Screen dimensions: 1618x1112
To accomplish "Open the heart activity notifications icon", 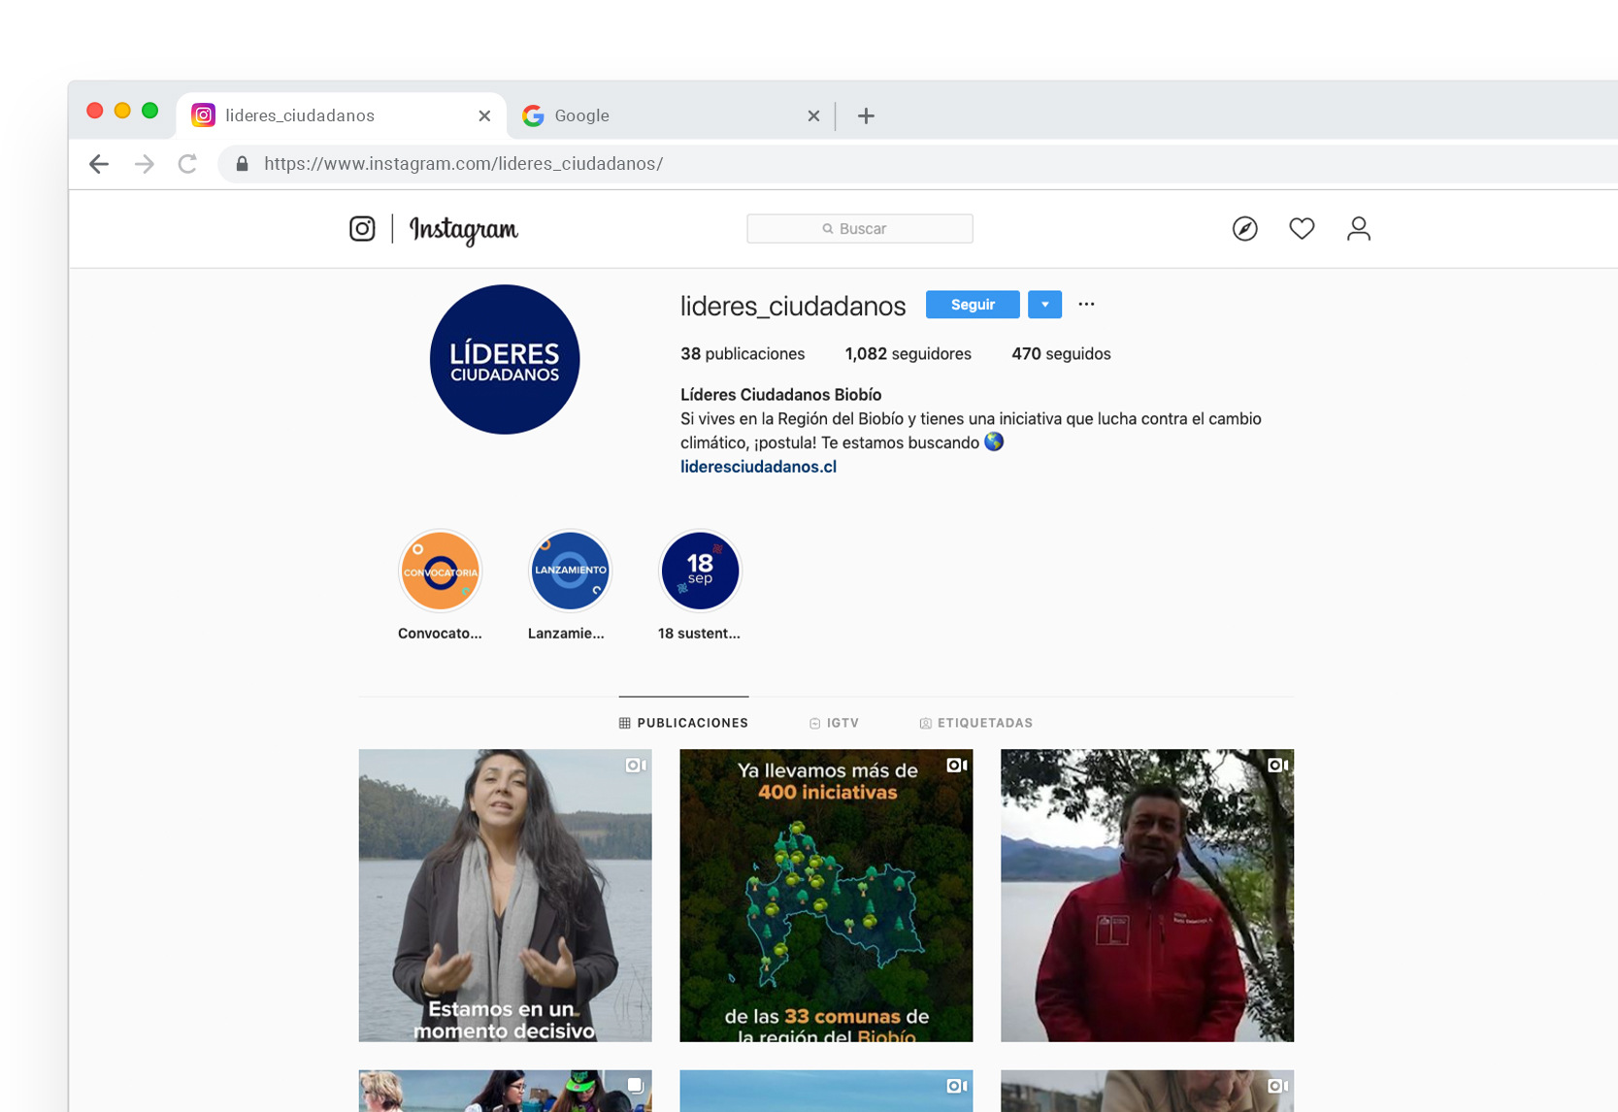I will coord(1302,229).
